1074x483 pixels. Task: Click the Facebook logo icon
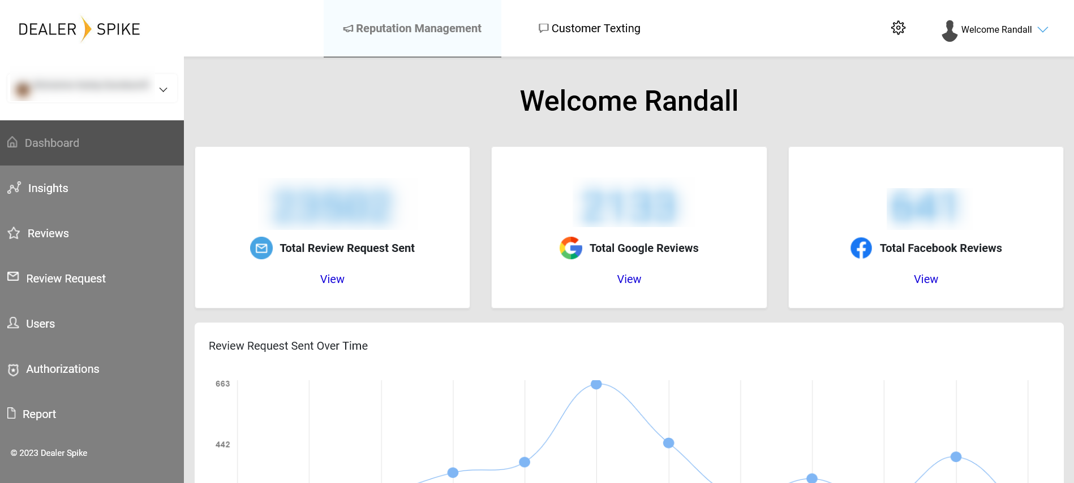pyautogui.click(x=861, y=248)
